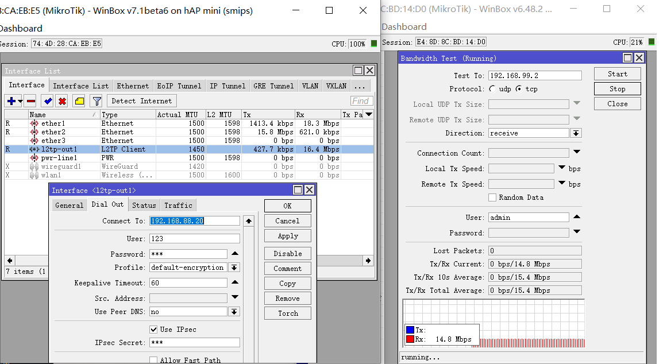Viewport: 659px width, 364px height.
Task: Select the ether1 interface icon row
Action: 34,123
